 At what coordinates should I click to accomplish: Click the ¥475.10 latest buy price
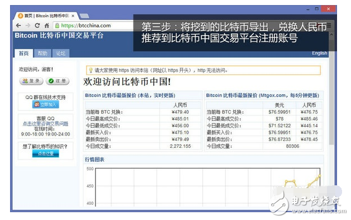click(180, 132)
